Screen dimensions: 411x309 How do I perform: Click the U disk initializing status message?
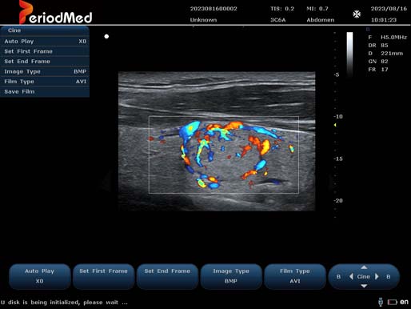pyautogui.click(x=64, y=303)
